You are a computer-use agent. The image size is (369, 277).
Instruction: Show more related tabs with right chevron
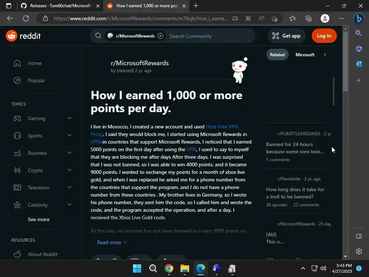(x=325, y=55)
